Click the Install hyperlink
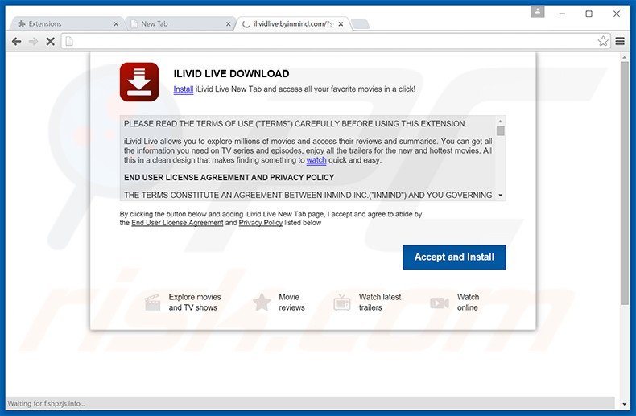Viewport: 636px width, 416px height. tap(184, 89)
